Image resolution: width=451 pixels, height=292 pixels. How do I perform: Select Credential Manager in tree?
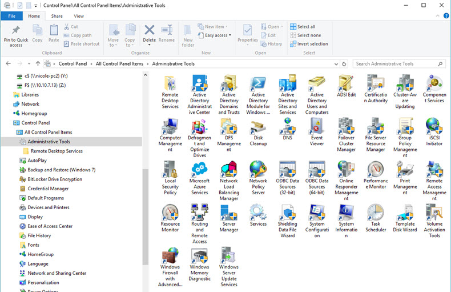48,189
